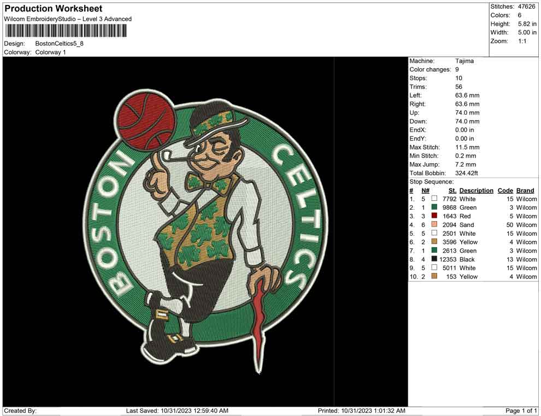
Task: Select the stitch count '9868' in row 2
Action: point(449,207)
